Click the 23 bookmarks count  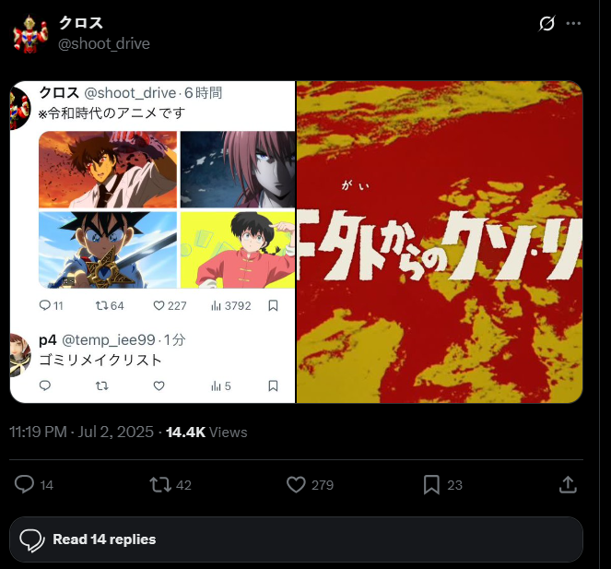(x=454, y=485)
